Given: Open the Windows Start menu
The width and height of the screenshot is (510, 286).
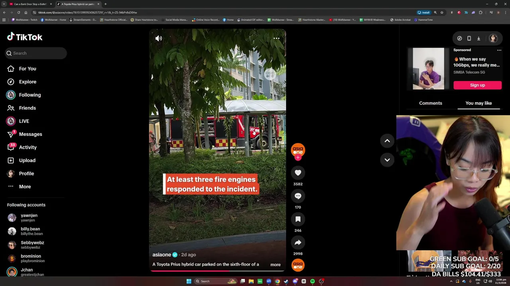Looking at the screenshot, I should tap(189, 281).
